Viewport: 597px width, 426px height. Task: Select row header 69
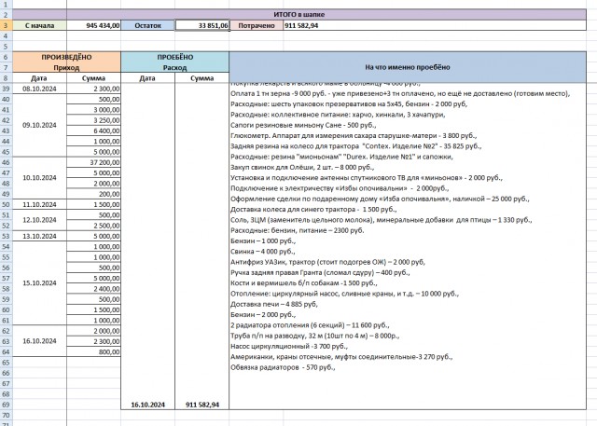click(x=6, y=405)
